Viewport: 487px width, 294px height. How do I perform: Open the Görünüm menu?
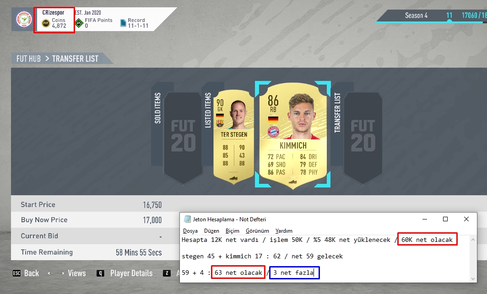pos(257,231)
